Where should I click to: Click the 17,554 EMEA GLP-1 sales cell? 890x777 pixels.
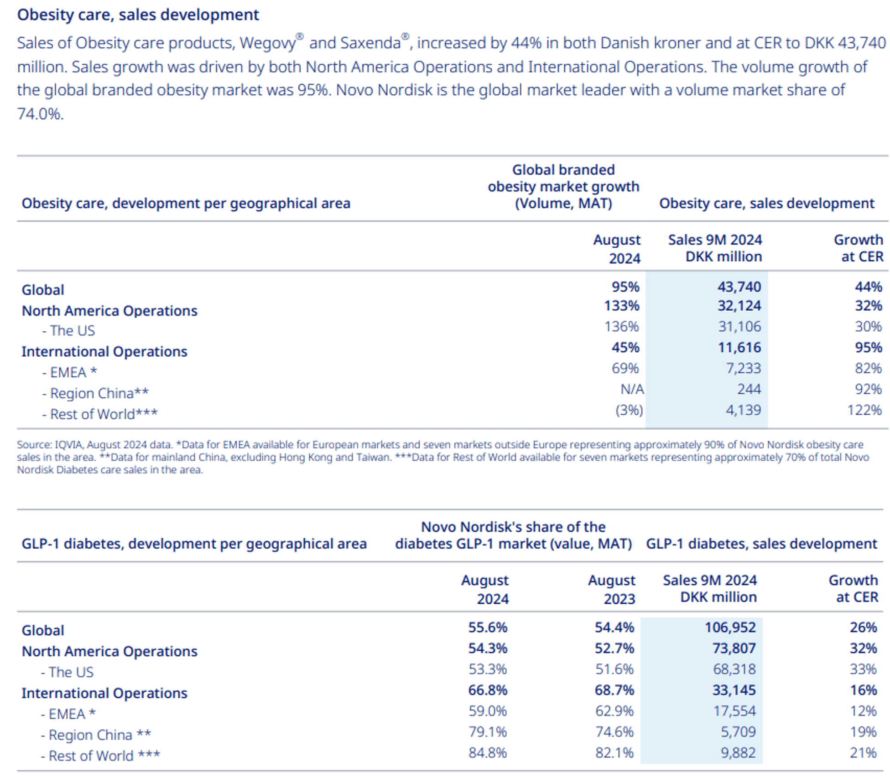click(734, 711)
